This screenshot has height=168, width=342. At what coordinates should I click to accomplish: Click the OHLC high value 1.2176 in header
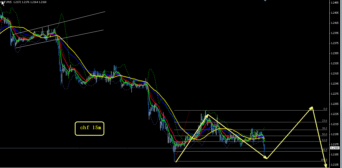coord(25,2)
